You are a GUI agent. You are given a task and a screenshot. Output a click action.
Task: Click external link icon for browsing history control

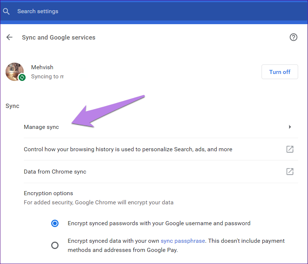pos(290,149)
